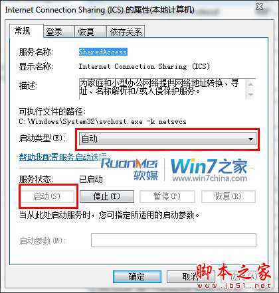The image size is (279, 293).
Task: Switch to the 依存关系 tab
Action: click(x=126, y=32)
